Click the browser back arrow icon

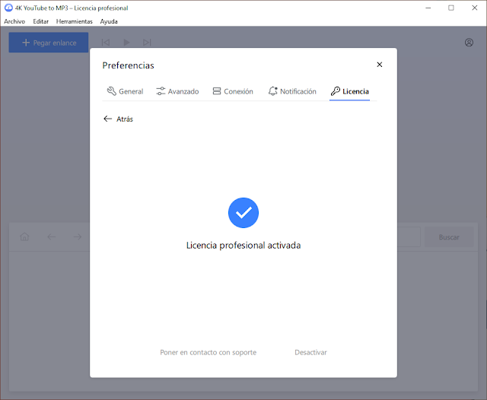51,237
